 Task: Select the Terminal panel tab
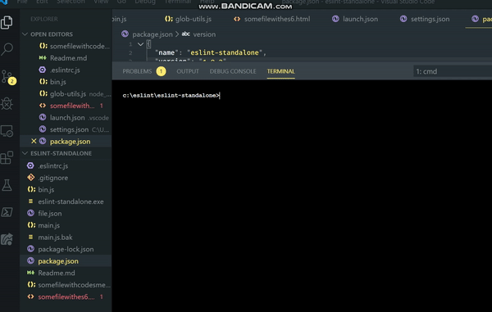pyautogui.click(x=280, y=71)
